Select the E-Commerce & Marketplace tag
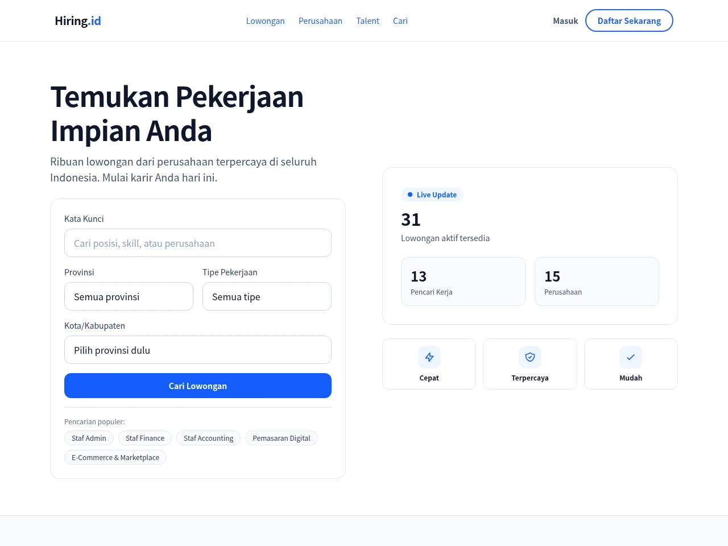Viewport: 728px width, 546px height. [115, 457]
